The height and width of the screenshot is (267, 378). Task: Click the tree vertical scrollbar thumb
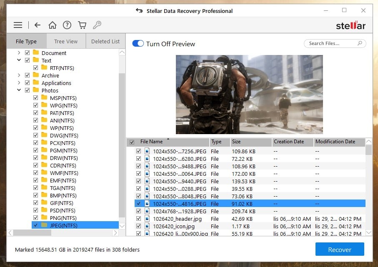(122, 145)
